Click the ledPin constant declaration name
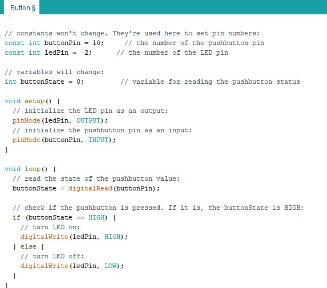Image resolution: width=327 pixels, height=288 pixels. click(56, 52)
